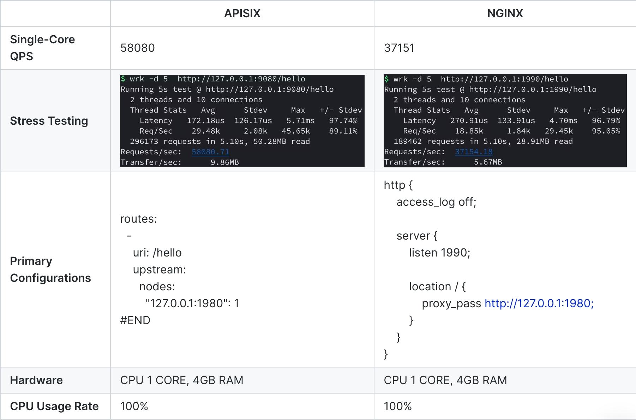Click the APISIX CPU 1 CORE 4GB RAM cell
Screen dimensions: 636x420
click(182, 380)
